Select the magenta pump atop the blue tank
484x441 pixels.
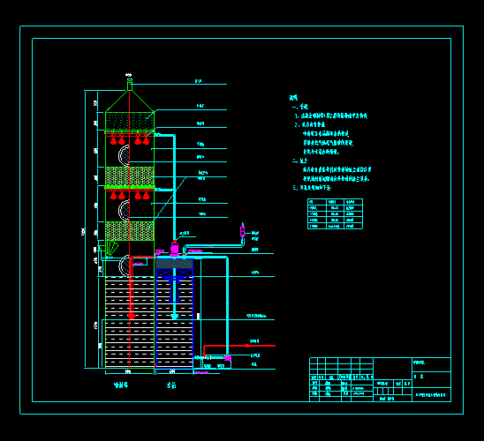(174, 249)
